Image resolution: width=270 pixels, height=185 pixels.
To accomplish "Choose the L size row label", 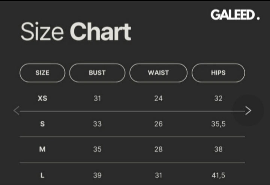I will tap(42, 175).
